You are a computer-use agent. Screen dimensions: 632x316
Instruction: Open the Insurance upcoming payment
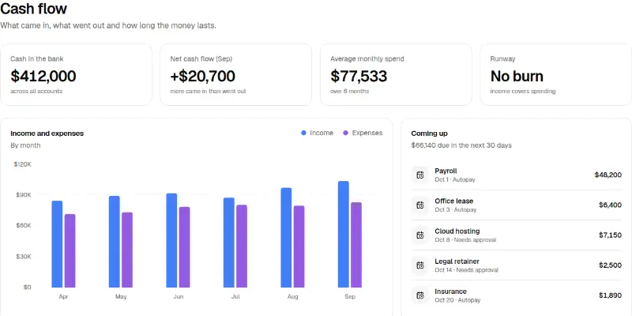[517, 295]
